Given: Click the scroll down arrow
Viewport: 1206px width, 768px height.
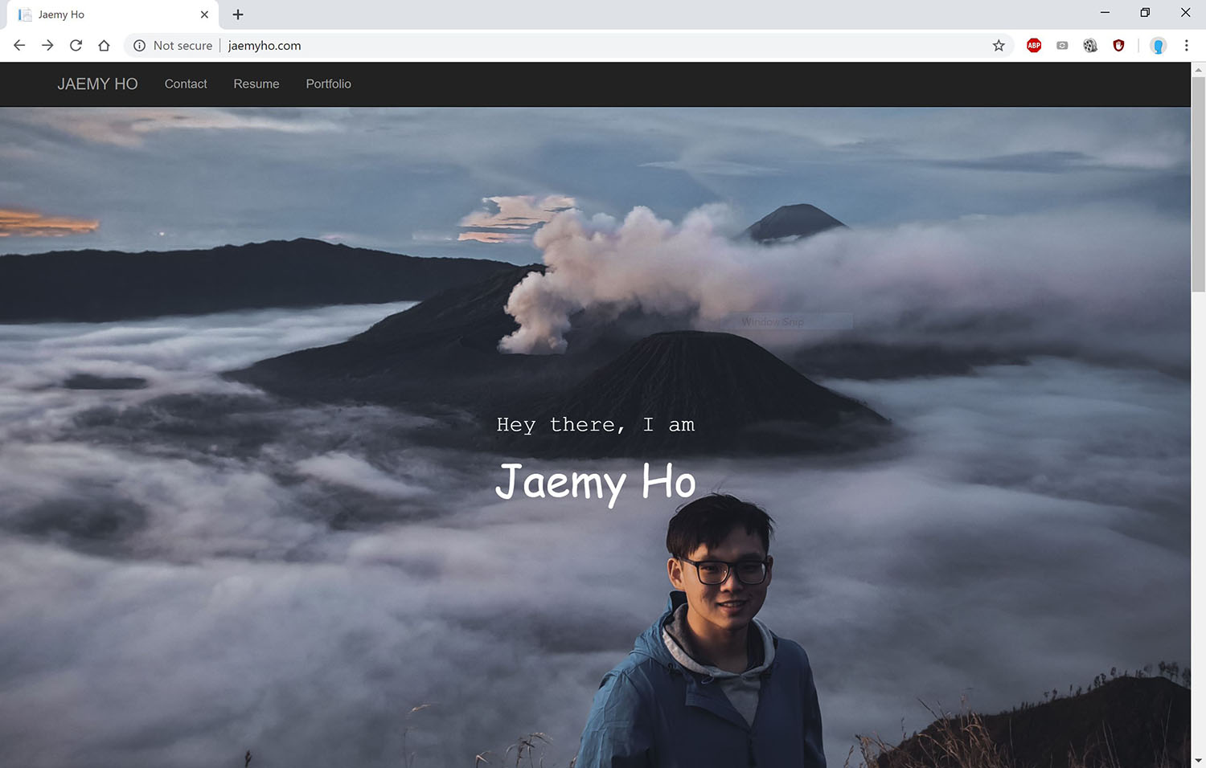Looking at the screenshot, I should (x=1198, y=760).
